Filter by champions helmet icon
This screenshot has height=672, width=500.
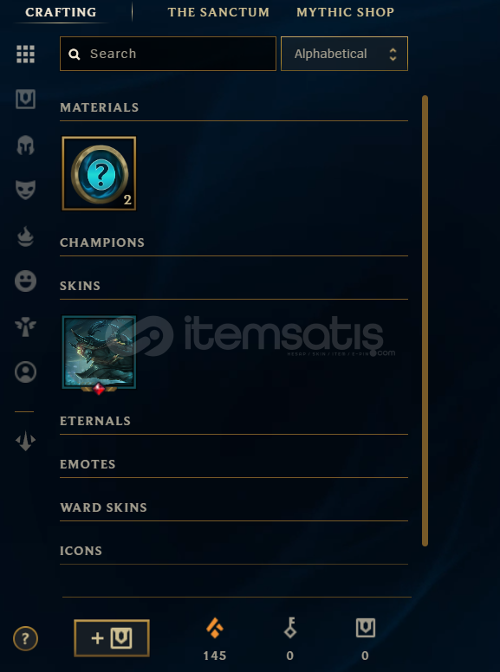point(26,145)
